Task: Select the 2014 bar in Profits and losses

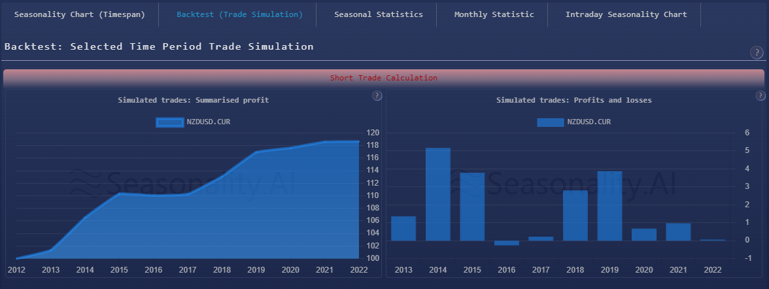Action: coord(438,194)
